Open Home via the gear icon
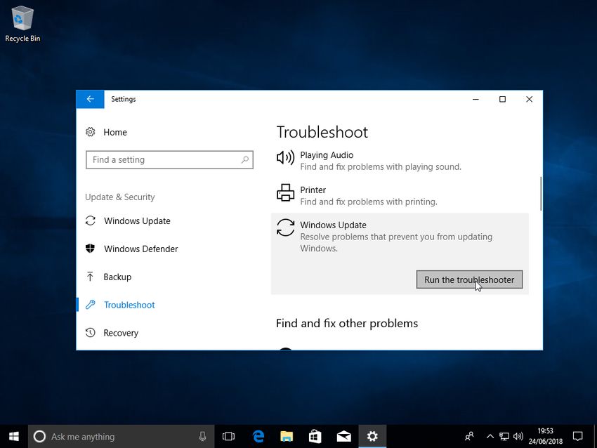 (x=90, y=132)
